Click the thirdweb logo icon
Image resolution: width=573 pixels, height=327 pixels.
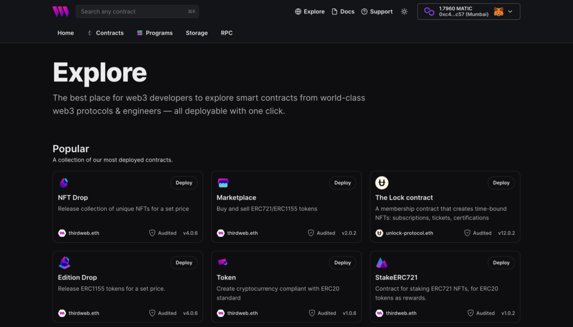click(60, 11)
